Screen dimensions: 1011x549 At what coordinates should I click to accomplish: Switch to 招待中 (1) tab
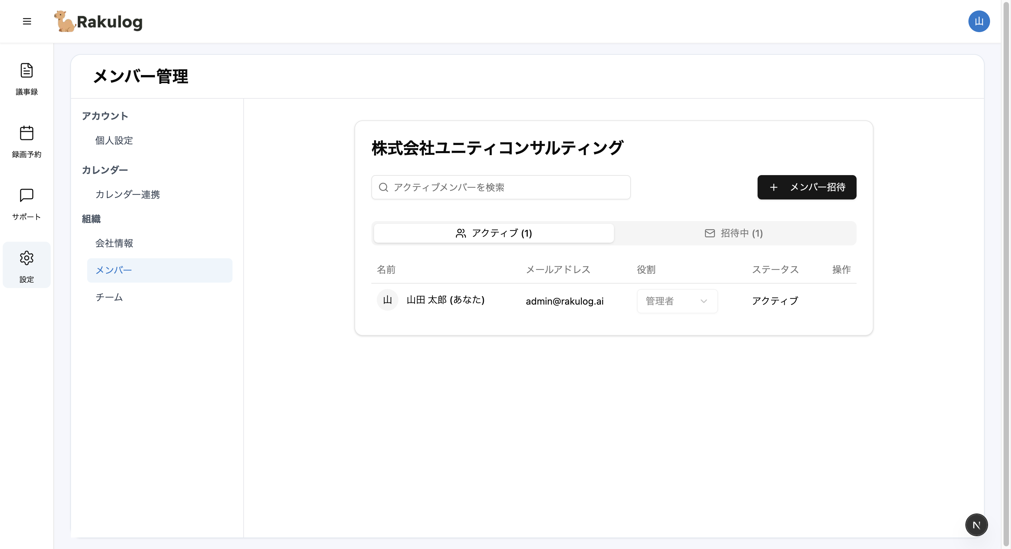click(x=734, y=233)
